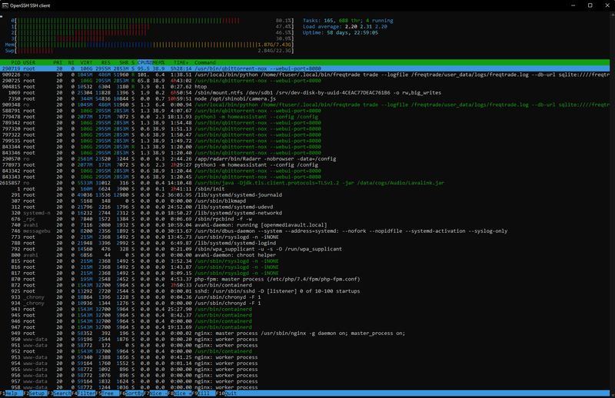Select the /sbin/init process row
The width and height of the screenshot is (615, 398).
pos(304,189)
